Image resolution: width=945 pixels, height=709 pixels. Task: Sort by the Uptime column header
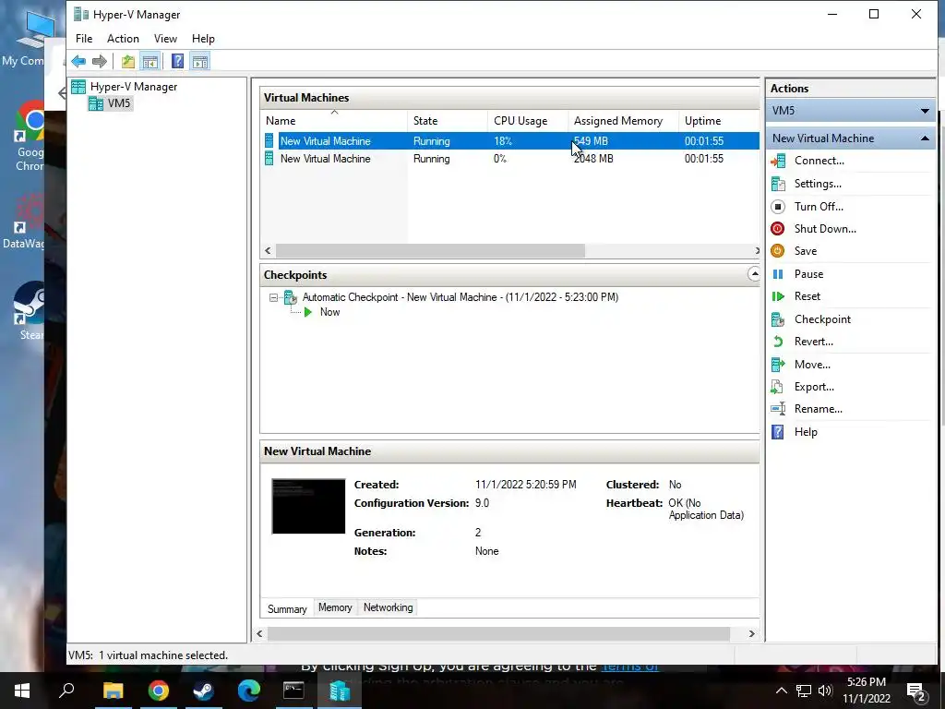tap(718, 121)
